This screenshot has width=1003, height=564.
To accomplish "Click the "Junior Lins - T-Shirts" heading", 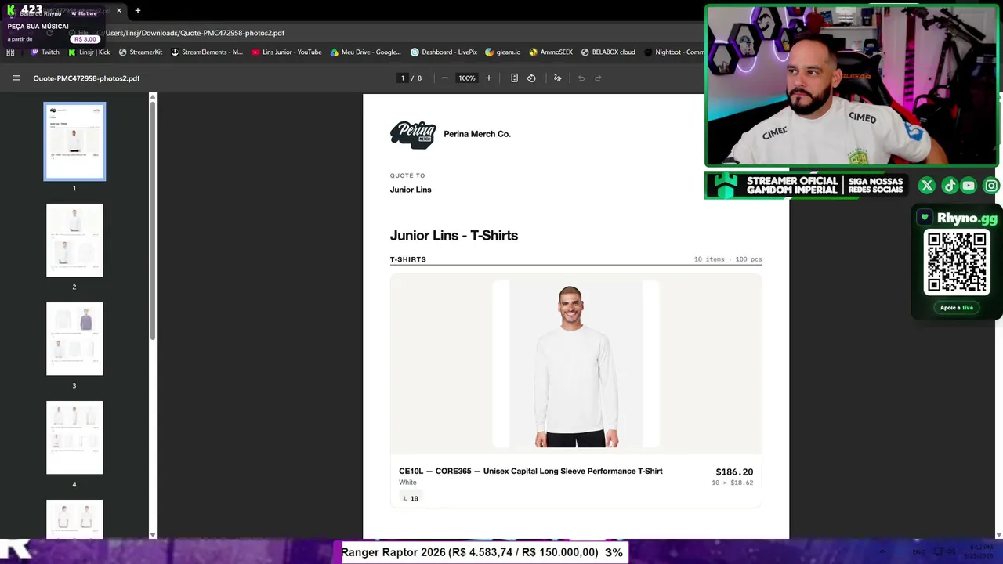I will click(454, 236).
